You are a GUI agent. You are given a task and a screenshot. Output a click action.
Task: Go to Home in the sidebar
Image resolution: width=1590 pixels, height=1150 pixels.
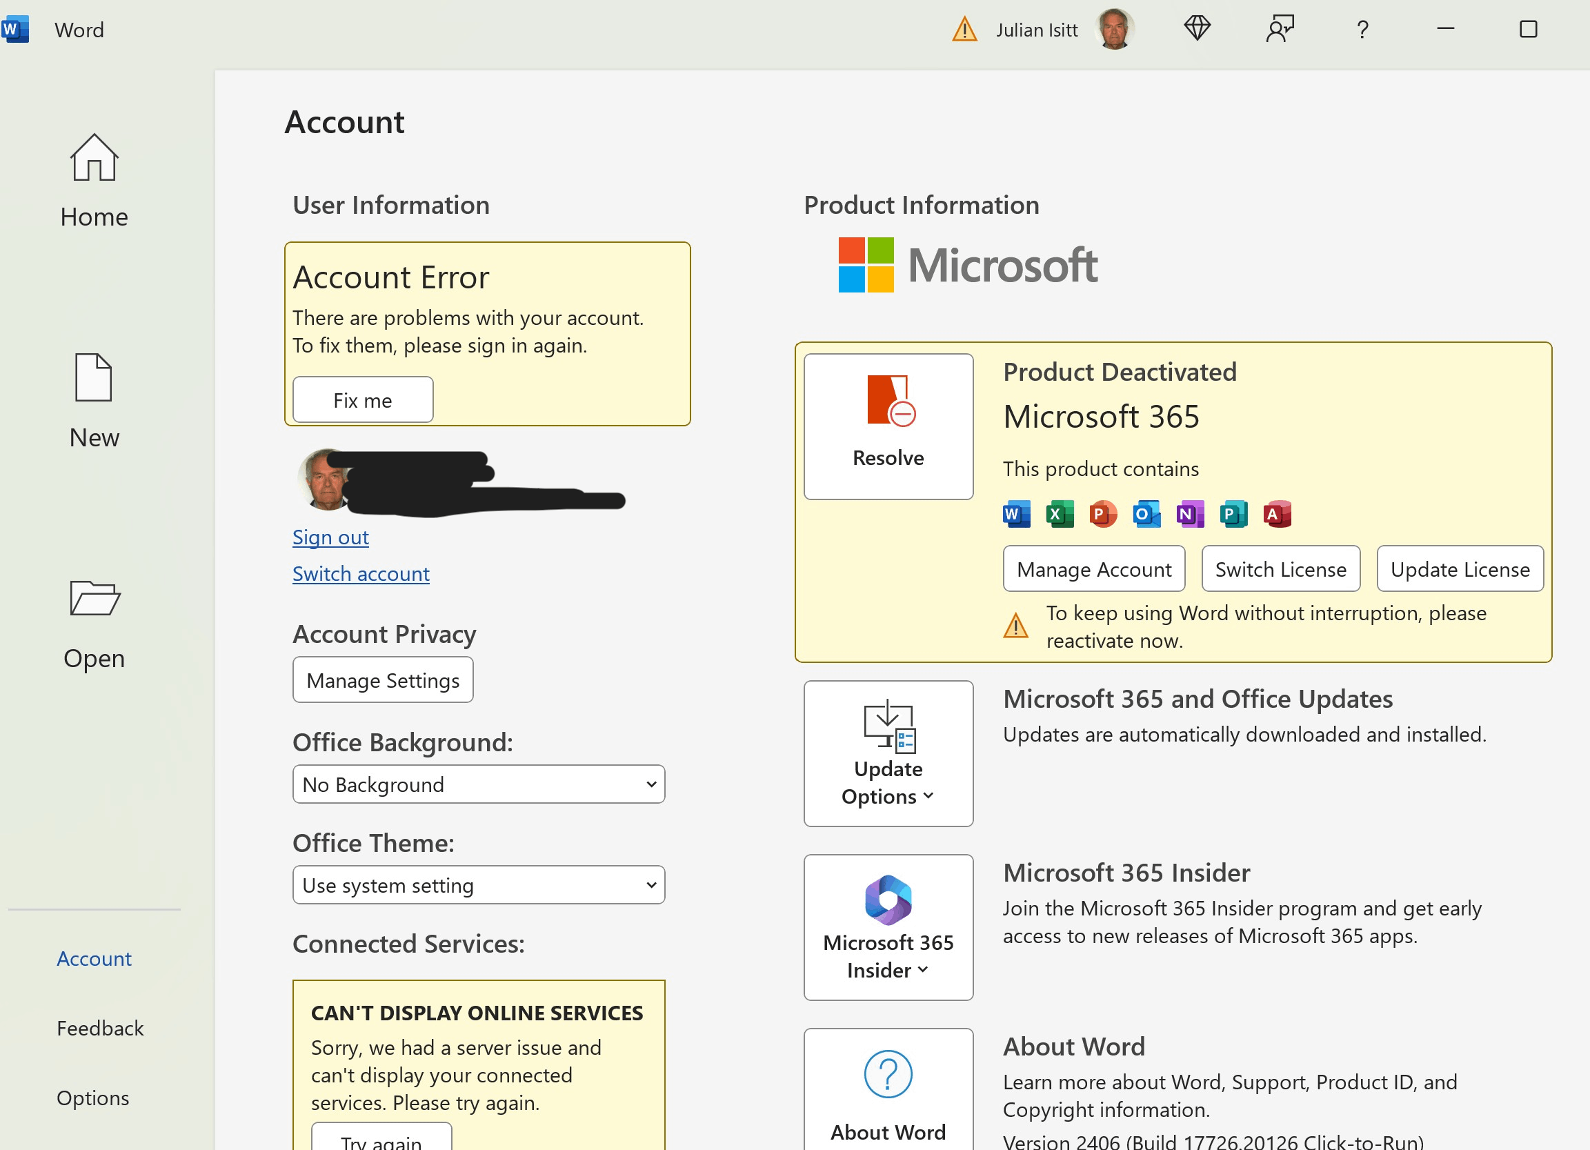pyautogui.click(x=94, y=181)
